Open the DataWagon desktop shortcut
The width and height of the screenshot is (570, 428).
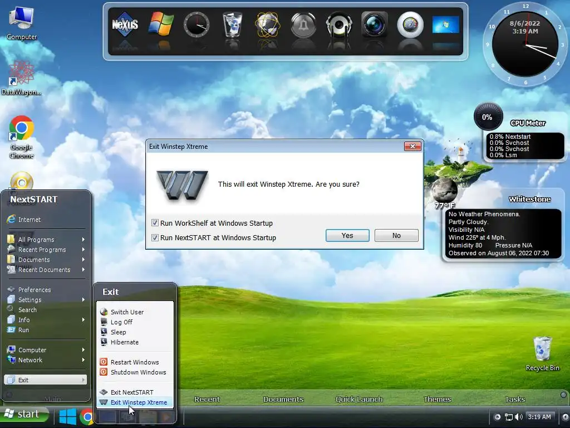[21, 78]
